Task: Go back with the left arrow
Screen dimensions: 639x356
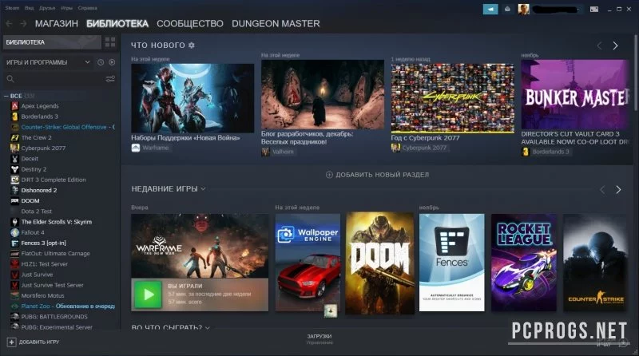Action: (x=9, y=24)
